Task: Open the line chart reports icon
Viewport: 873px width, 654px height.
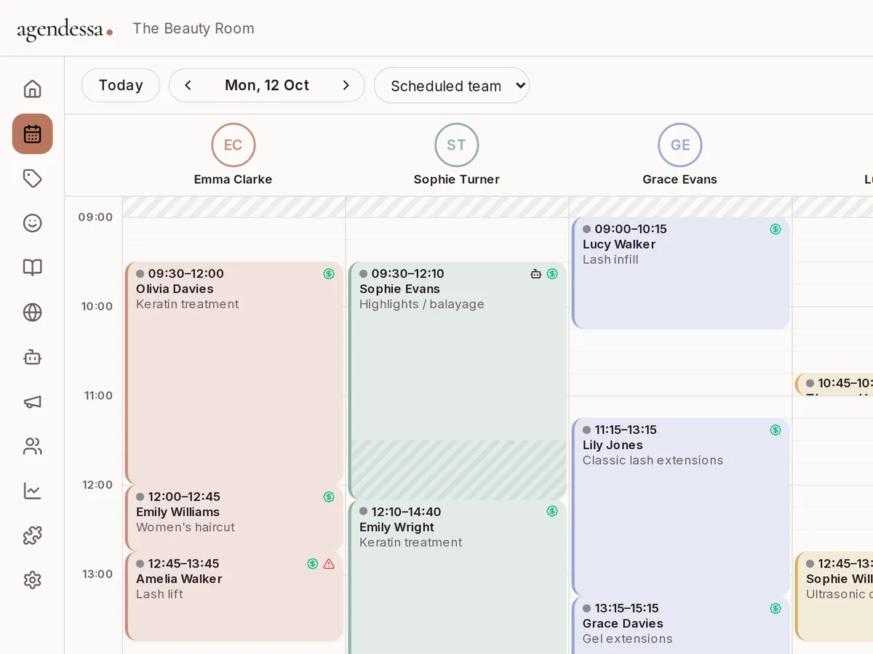Action: tap(32, 490)
